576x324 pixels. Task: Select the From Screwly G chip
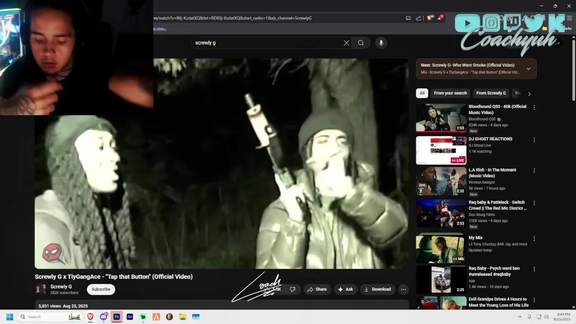491,93
